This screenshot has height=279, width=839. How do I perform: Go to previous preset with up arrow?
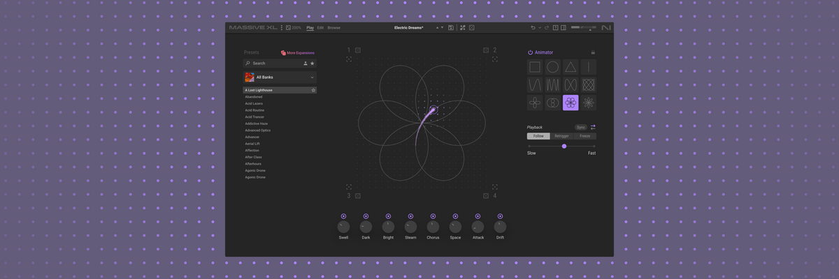tap(438, 28)
